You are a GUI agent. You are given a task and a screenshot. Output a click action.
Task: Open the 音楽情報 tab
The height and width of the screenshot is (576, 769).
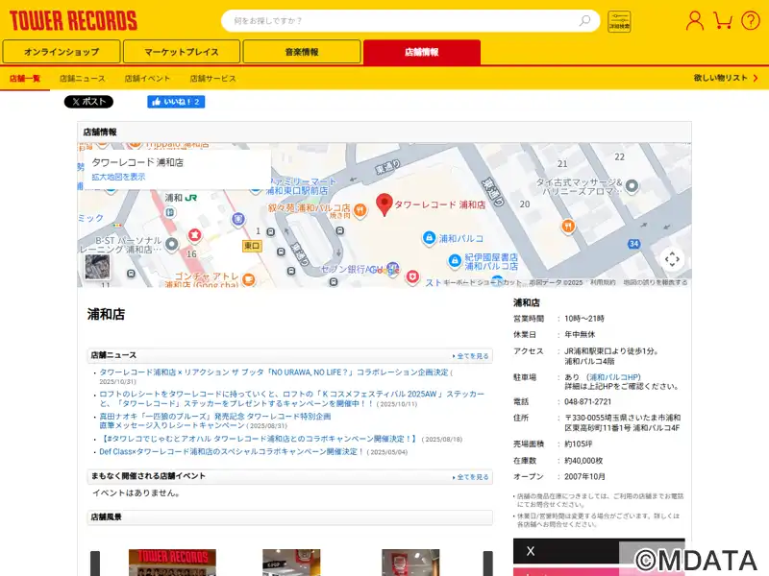[x=302, y=52]
